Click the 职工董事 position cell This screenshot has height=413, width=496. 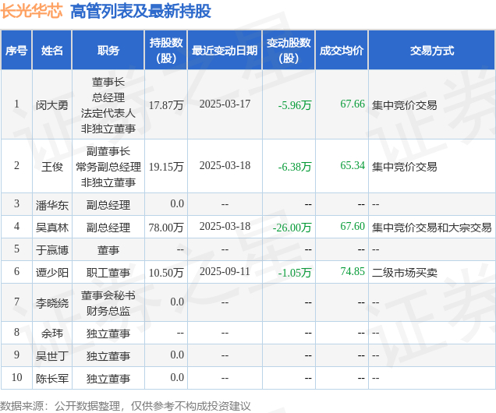tap(108, 273)
